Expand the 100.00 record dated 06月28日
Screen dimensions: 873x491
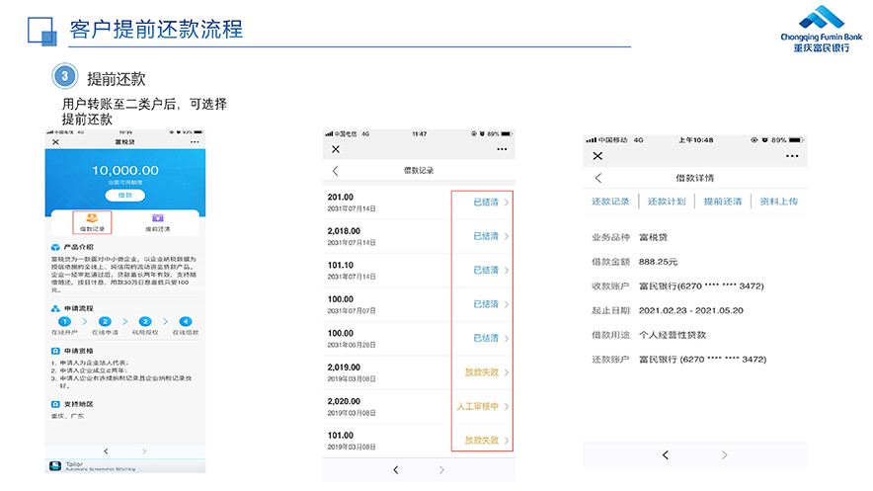(x=507, y=339)
